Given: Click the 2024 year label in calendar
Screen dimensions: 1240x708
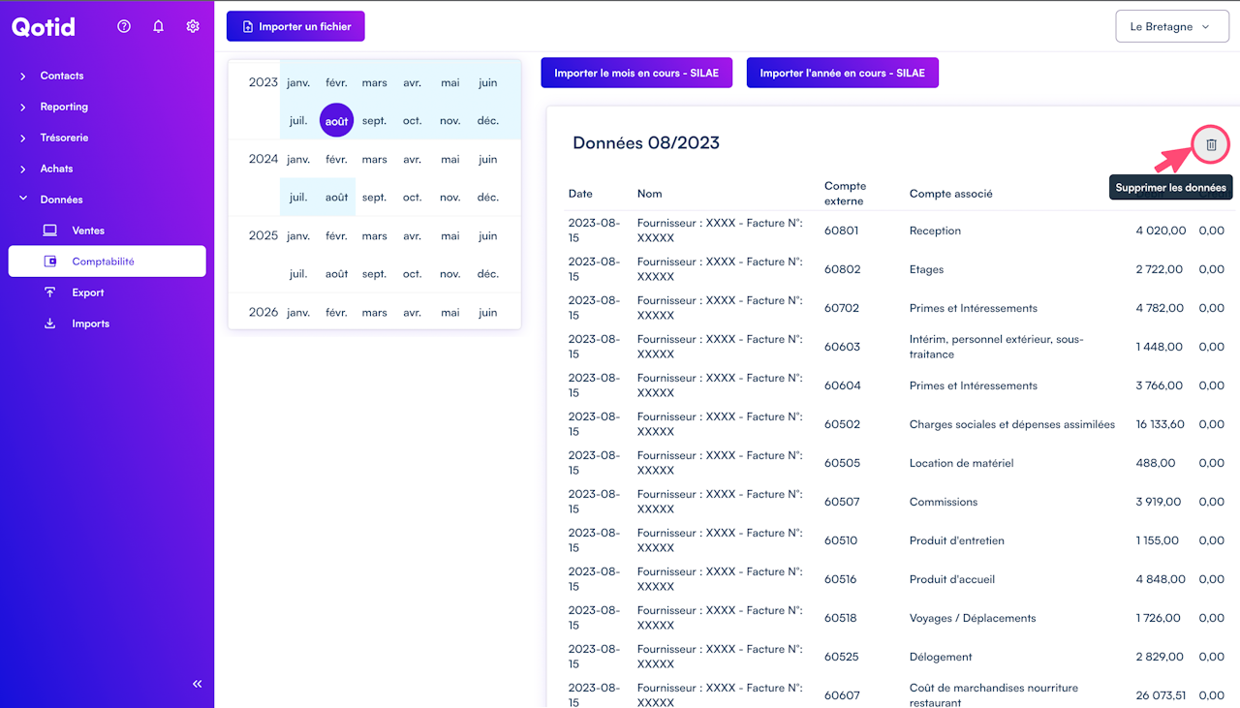Looking at the screenshot, I should [x=263, y=159].
